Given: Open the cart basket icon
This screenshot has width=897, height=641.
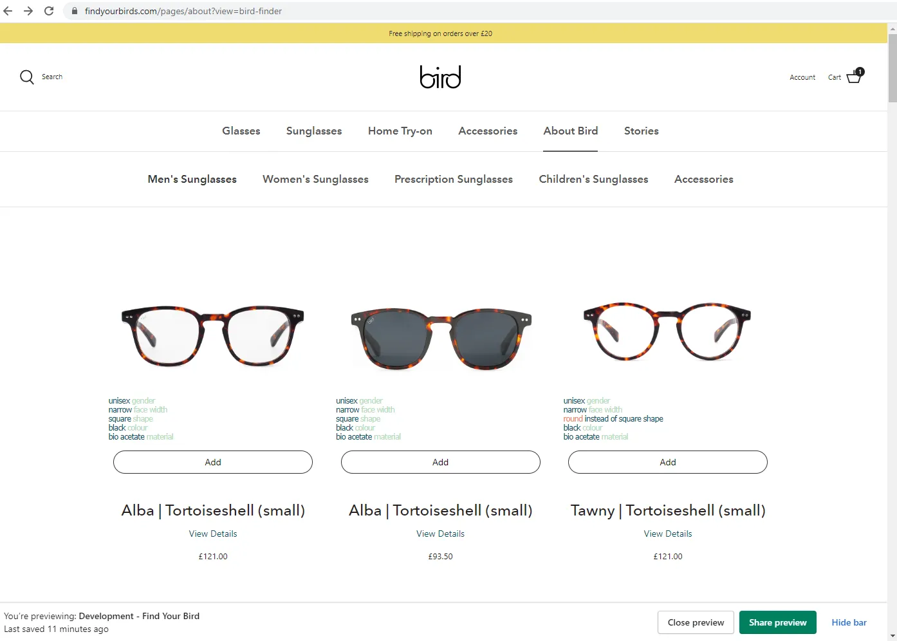Looking at the screenshot, I should (855, 76).
